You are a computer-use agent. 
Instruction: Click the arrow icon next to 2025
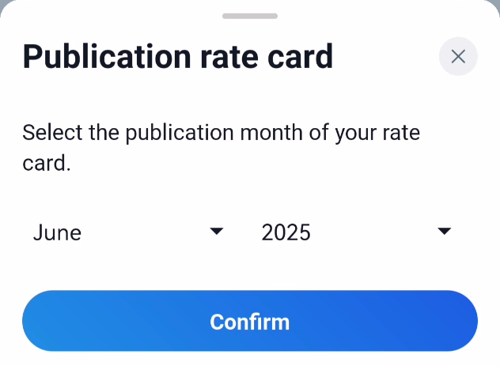(x=444, y=231)
